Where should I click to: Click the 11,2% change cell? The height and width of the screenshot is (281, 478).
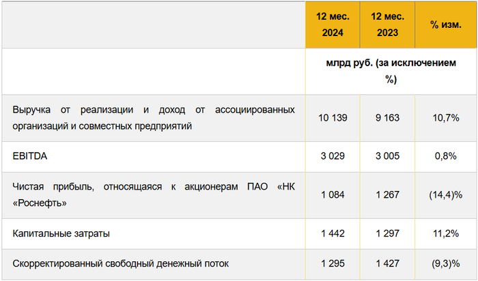pos(443,233)
